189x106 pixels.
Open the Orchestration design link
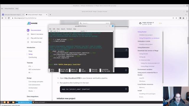pyautogui.click(x=33, y=88)
